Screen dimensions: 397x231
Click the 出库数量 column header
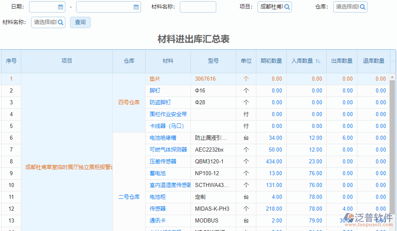[341, 61]
